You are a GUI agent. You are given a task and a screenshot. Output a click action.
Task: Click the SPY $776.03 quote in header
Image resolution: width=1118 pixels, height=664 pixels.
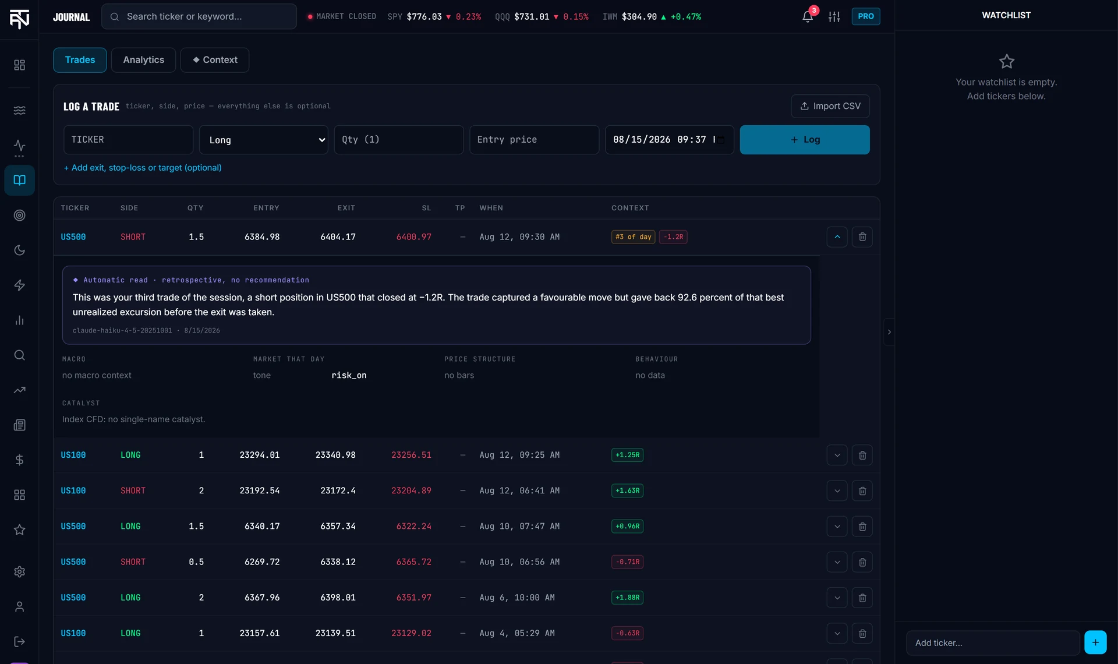click(x=434, y=17)
